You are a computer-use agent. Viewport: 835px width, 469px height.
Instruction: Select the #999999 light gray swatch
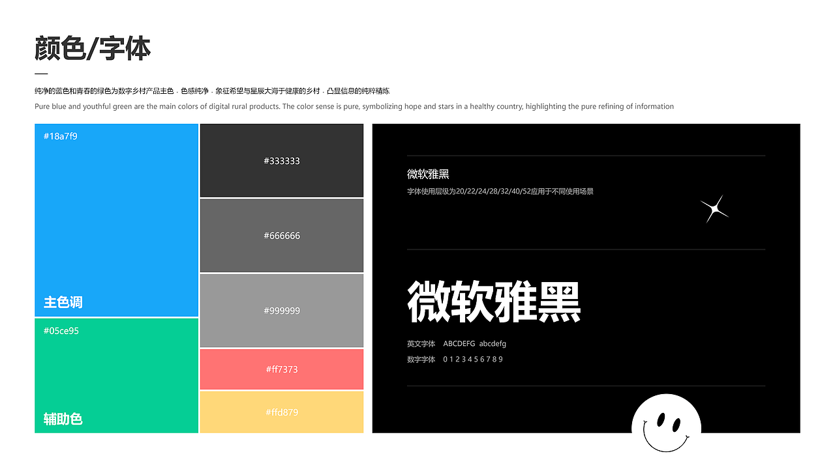click(281, 311)
